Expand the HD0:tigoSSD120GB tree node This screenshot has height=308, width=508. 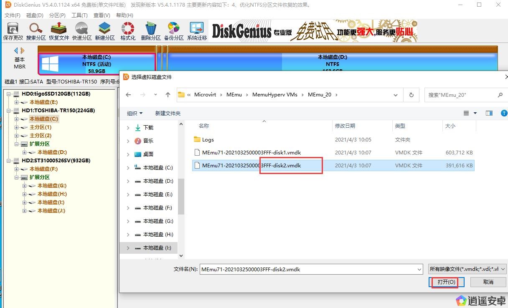coord(9,94)
